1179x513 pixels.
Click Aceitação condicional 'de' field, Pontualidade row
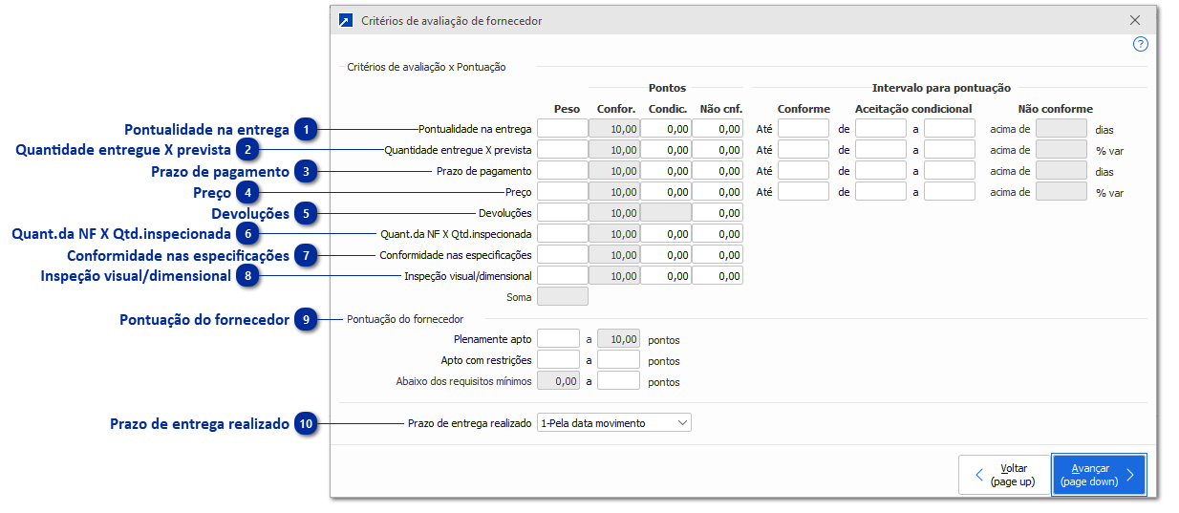[880, 128]
